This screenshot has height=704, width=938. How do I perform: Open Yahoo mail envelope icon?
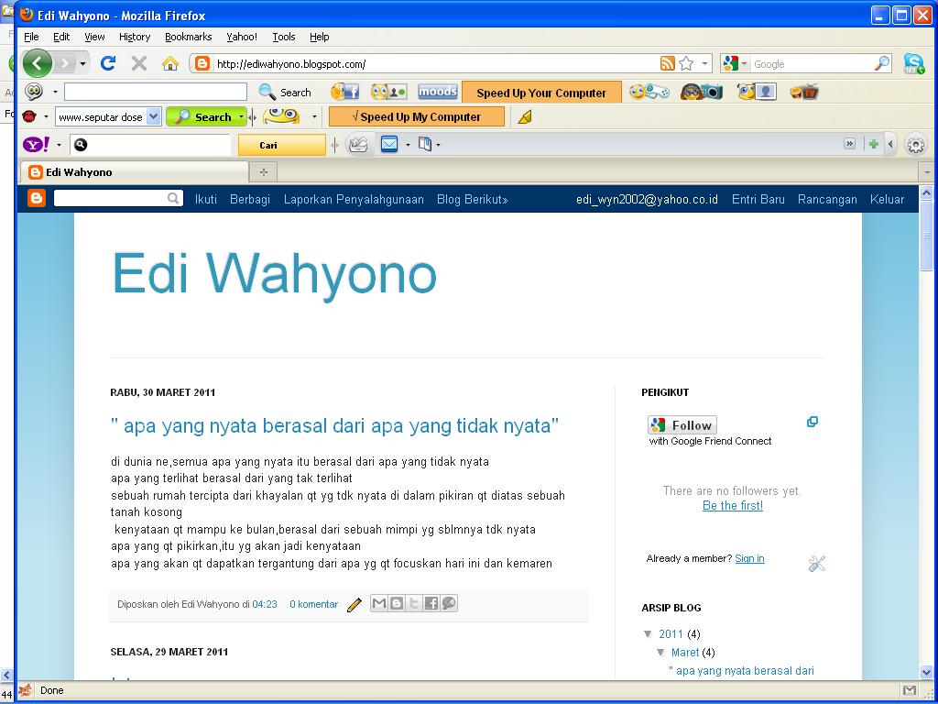pos(389,144)
